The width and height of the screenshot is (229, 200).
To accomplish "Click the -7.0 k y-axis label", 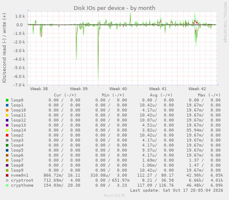I will 19,85.
